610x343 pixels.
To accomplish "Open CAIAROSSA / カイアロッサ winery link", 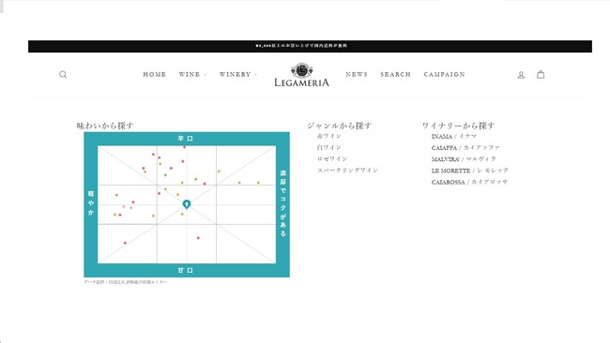I will [469, 182].
